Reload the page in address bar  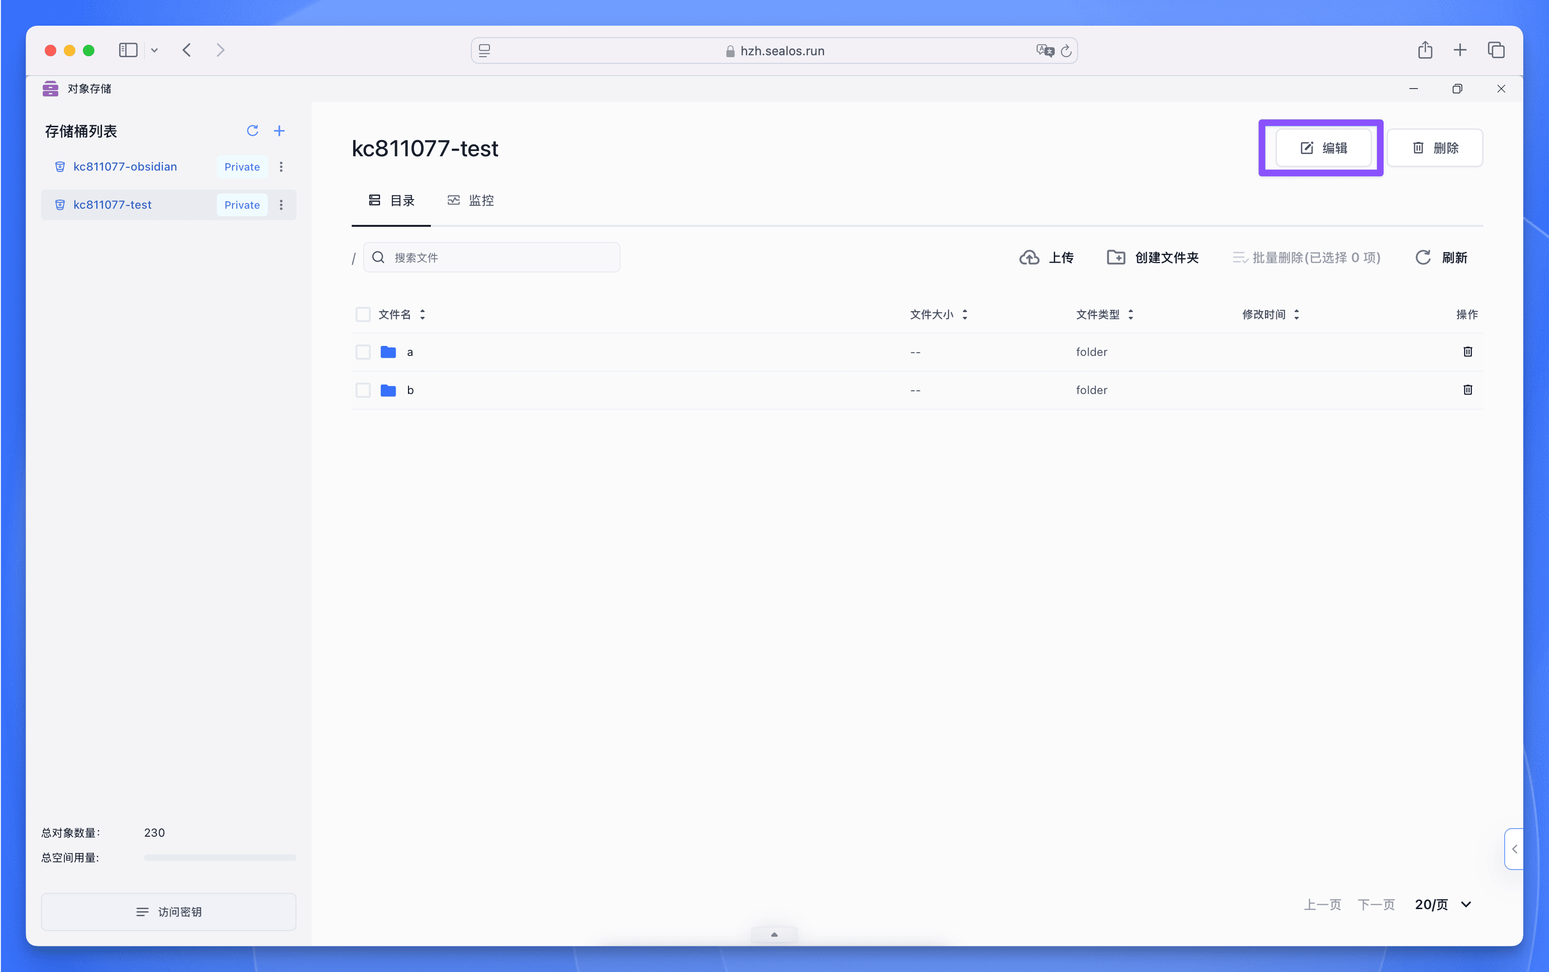click(x=1065, y=51)
